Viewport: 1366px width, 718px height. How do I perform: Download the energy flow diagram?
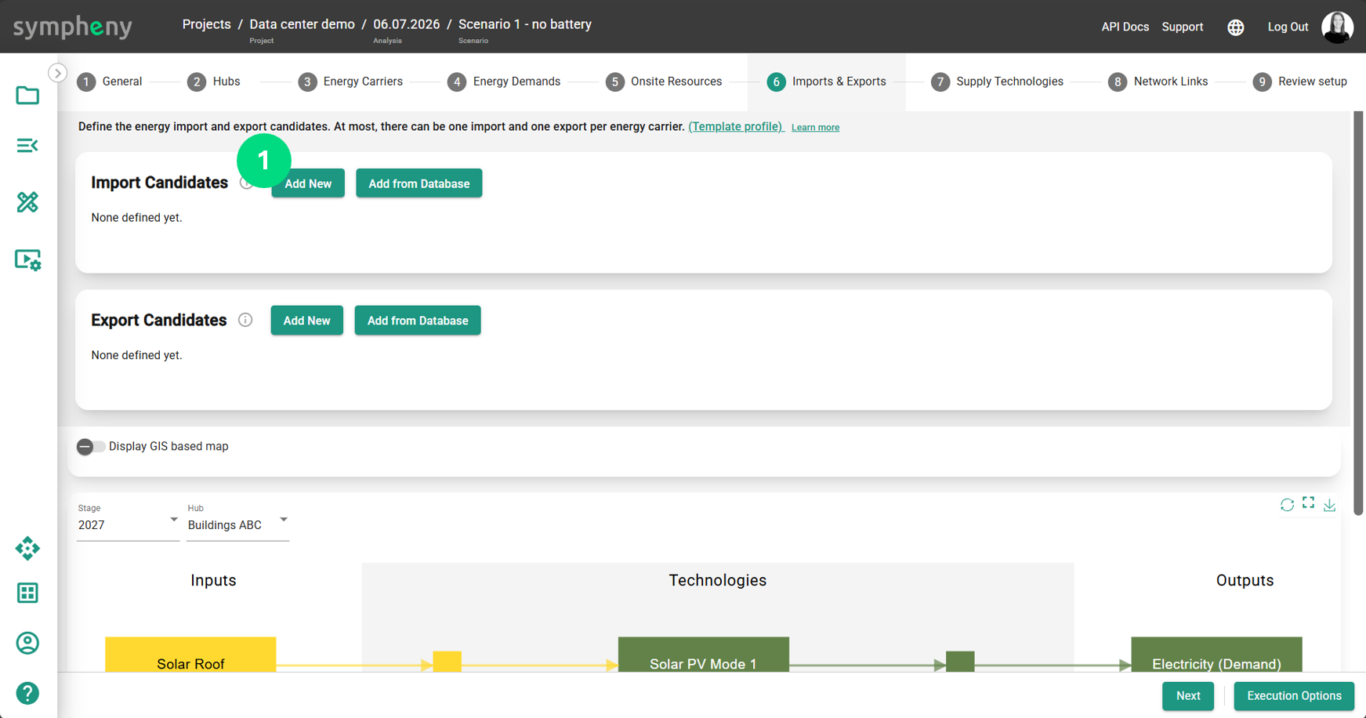click(x=1330, y=505)
